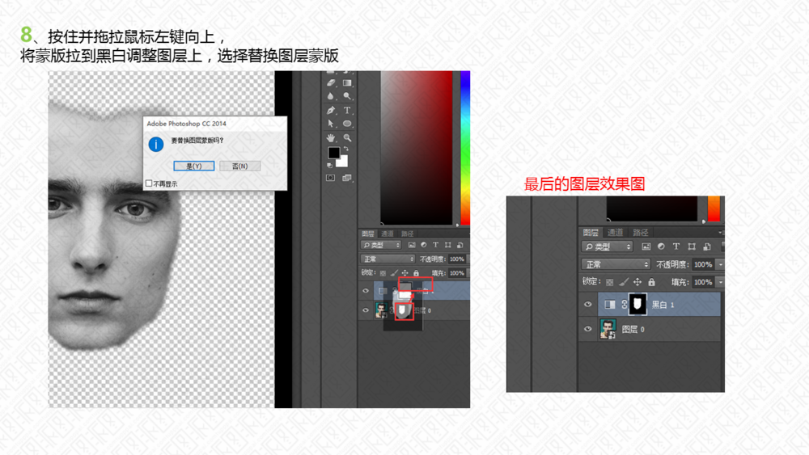
Task: Lock all padlock icon in right panel
Action: coord(651,282)
